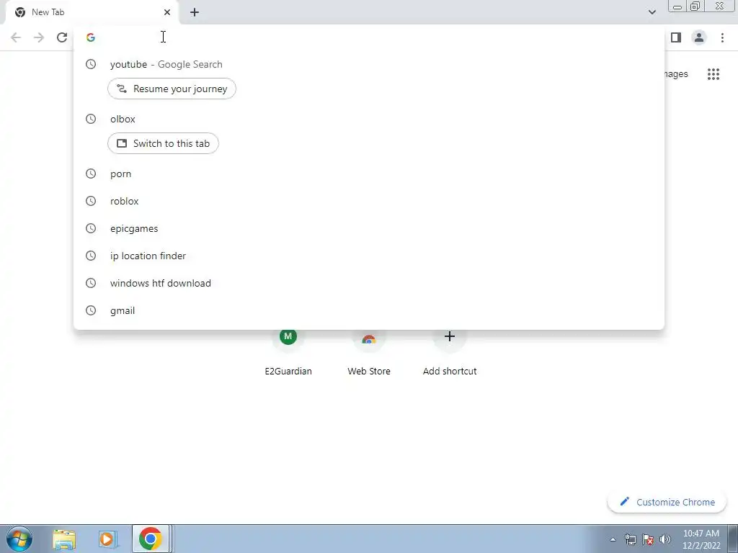Open the Images link at top right
Viewport: 738px width, 553px height.
point(676,74)
